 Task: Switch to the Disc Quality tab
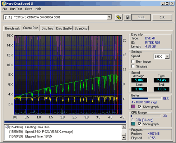pyautogui.click(x=64, y=28)
